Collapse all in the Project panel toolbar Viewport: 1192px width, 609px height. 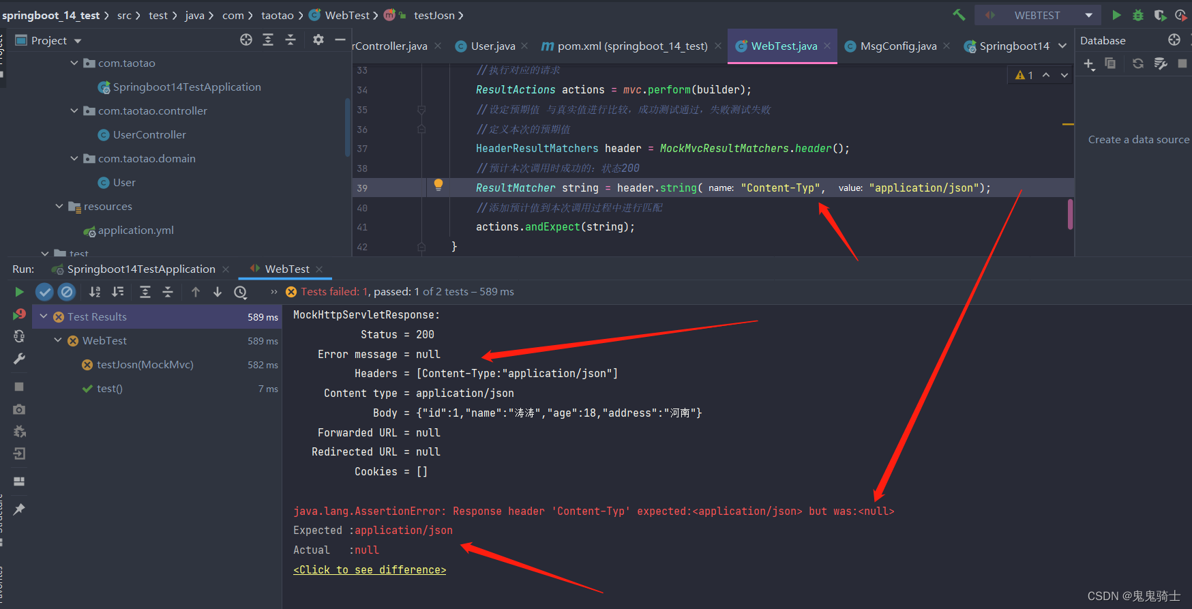(290, 40)
